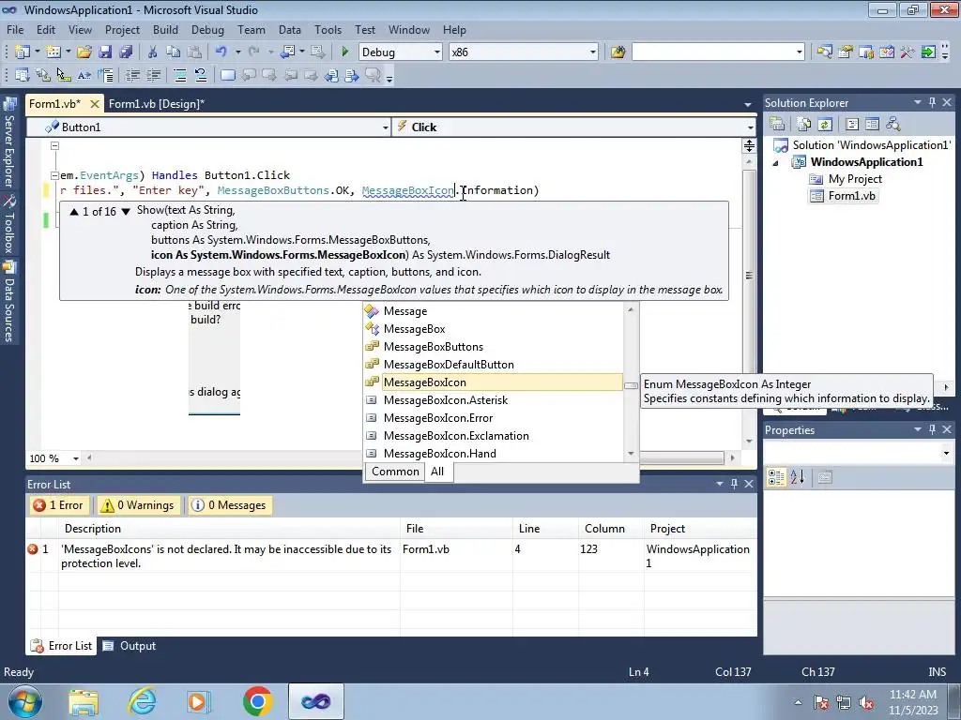Click the Increase Line Indent icon
This screenshot has width=961, height=720.
pyautogui.click(x=153, y=75)
